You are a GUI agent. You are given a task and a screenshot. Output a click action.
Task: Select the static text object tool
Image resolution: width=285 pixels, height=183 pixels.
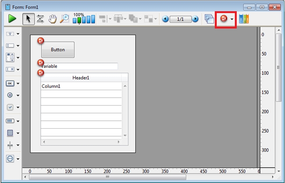pyautogui.click(x=10, y=34)
